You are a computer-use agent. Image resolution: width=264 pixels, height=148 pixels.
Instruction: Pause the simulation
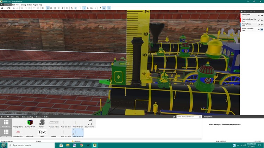(x=80, y=8)
